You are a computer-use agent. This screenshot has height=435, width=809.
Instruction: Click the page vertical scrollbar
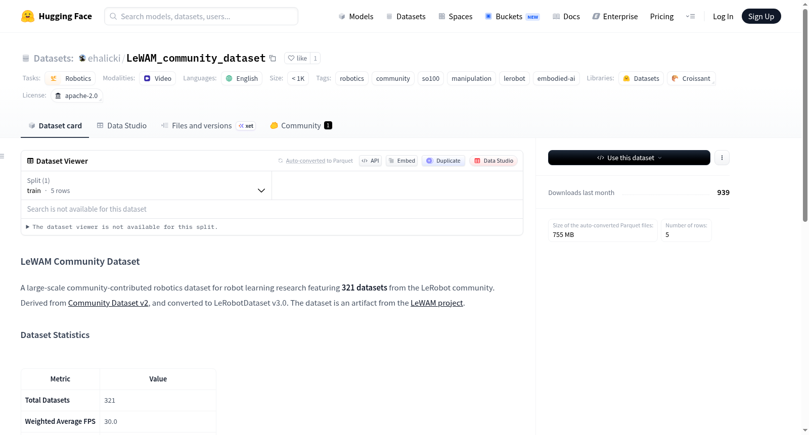805,115
